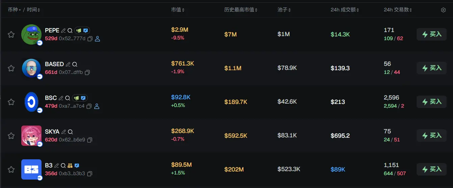Viewport: 453px width, 188px height.
Task: Click the pencil edit icon beside BASED
Action: tap(68, 64)
